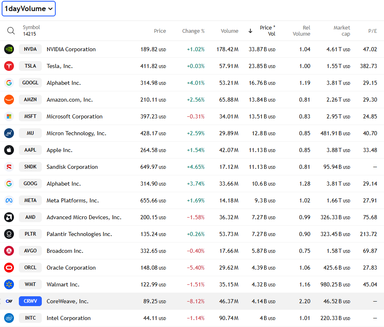Click the CoreWeave, Inc. company name
Screen dimensions: 384x327
point(68,301)
